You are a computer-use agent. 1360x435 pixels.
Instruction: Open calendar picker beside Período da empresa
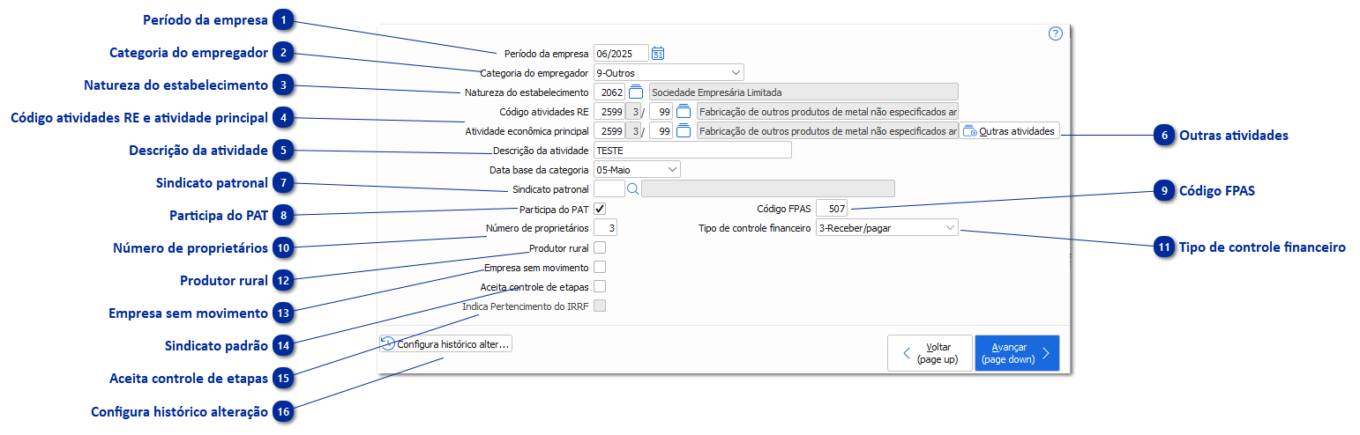[x=658, y=53]
